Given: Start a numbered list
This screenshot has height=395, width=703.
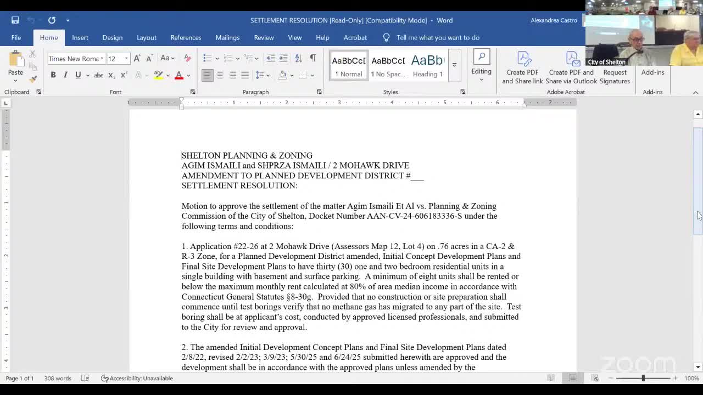Looking at the screenshot, I should [228, 59].
